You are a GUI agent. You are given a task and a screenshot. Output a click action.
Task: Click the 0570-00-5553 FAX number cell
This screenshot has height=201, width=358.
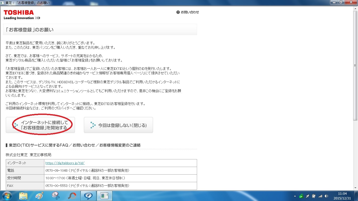click(121, 186)
